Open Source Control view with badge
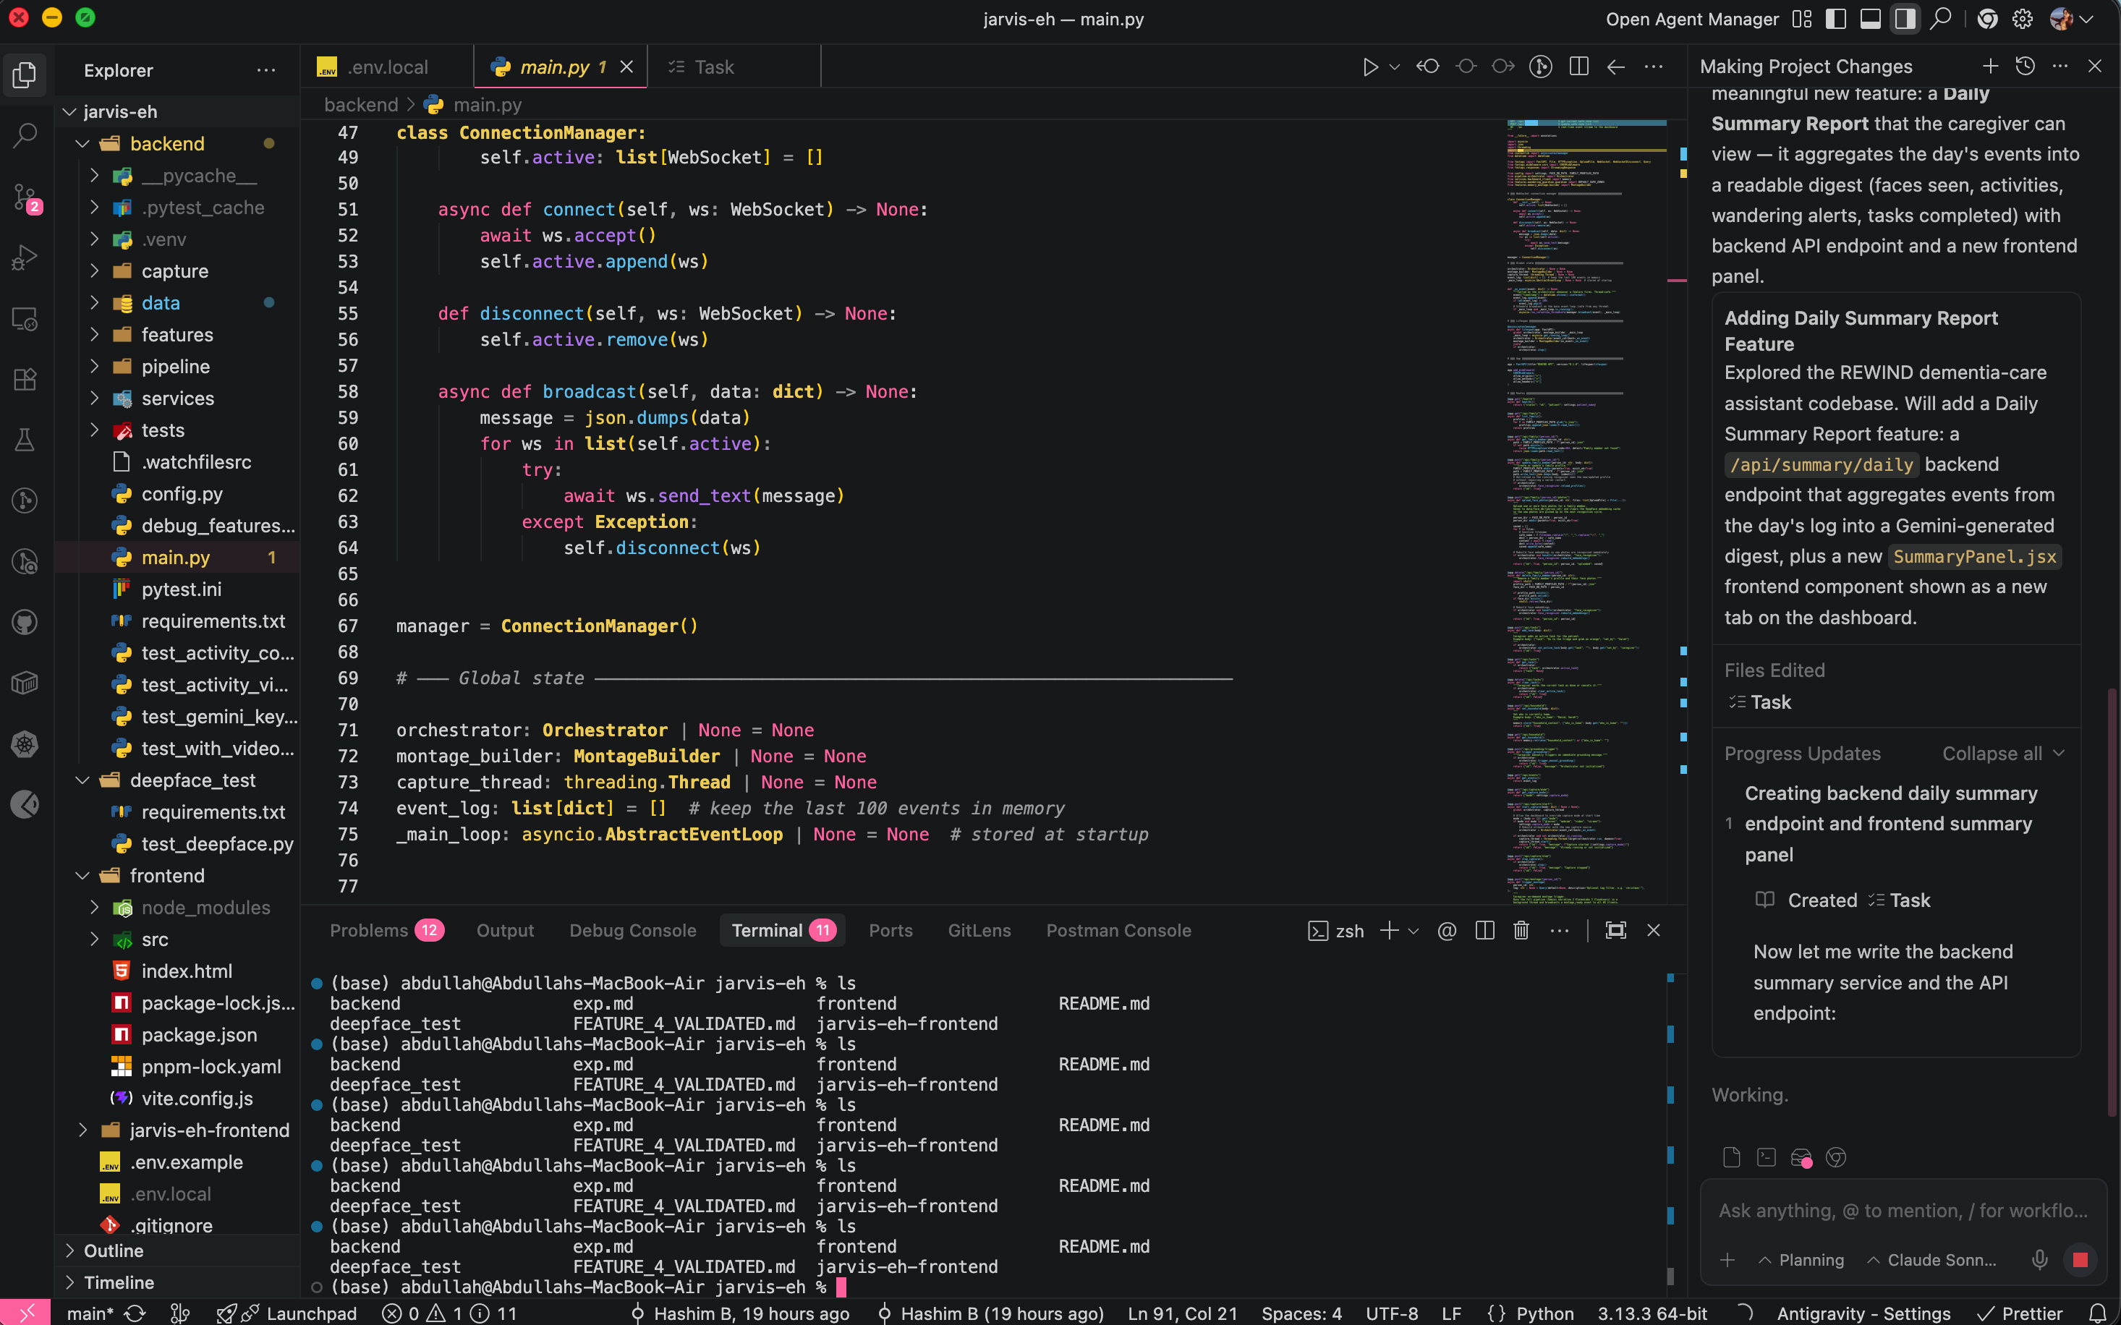The height and width of the screenshot is (1325, 2121). [25, 196]
